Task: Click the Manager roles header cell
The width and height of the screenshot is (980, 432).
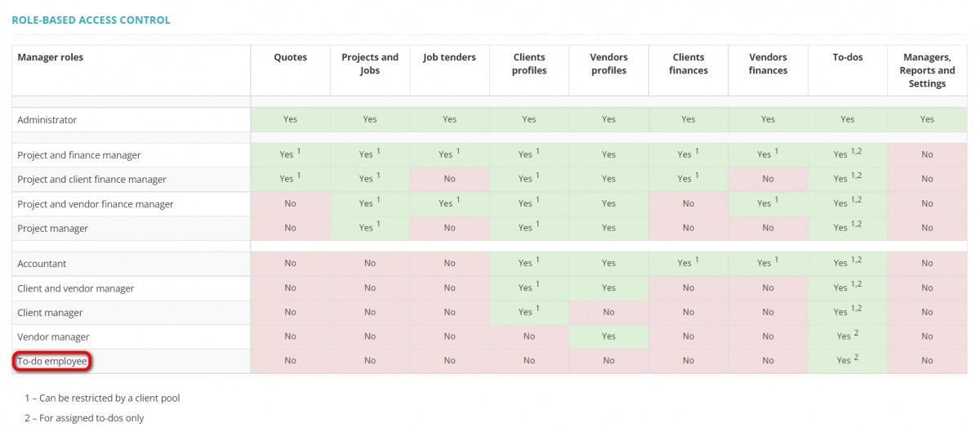Action: pos(51,57)
